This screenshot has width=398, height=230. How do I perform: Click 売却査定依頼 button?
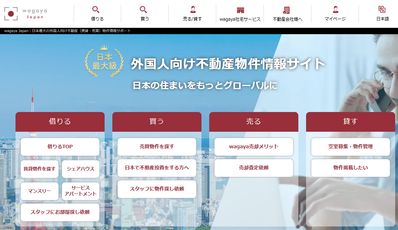coord(254,168)
